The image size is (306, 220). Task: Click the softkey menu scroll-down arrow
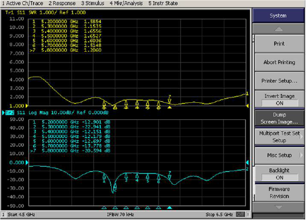click(279, 207)
